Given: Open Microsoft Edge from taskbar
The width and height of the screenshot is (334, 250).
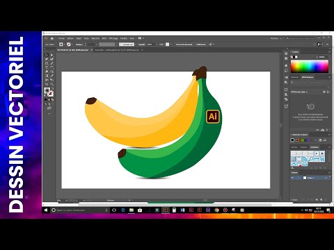Looking at the screenshot, I should 123,210.
